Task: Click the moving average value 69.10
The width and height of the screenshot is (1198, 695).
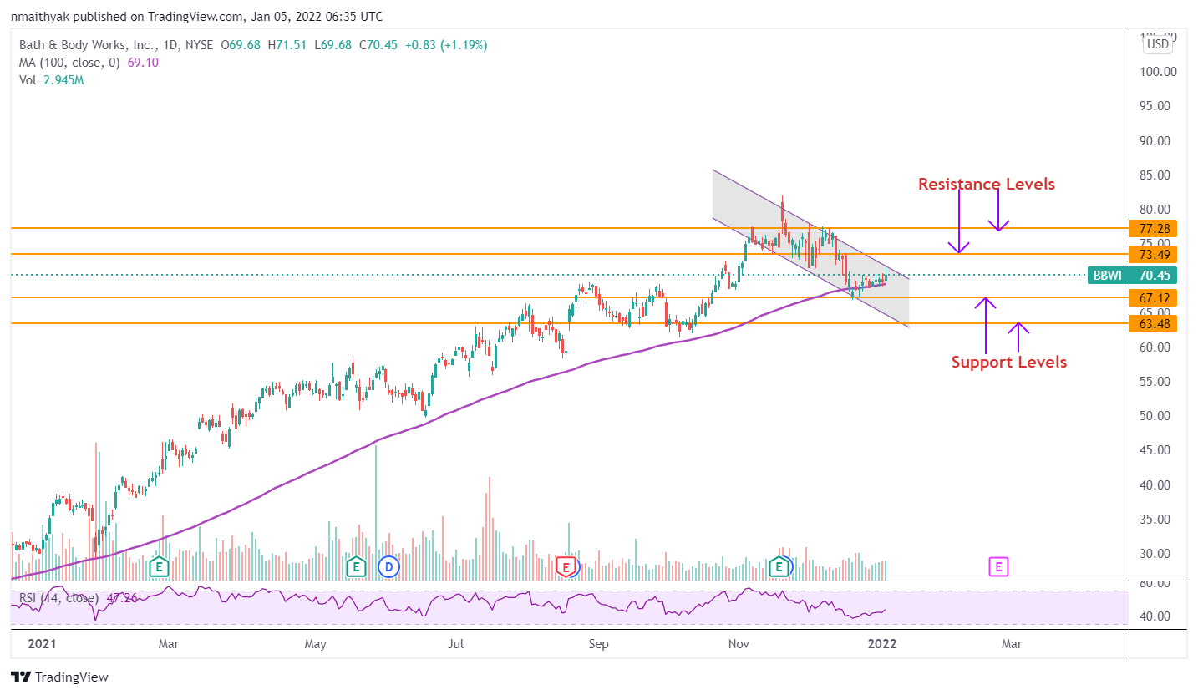Action: [143, 63]
